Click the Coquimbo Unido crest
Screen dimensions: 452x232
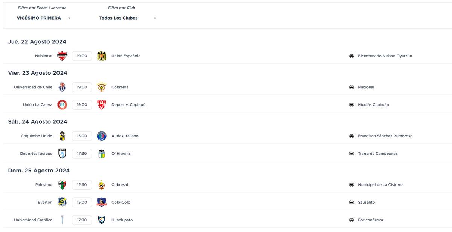(62, 136)
